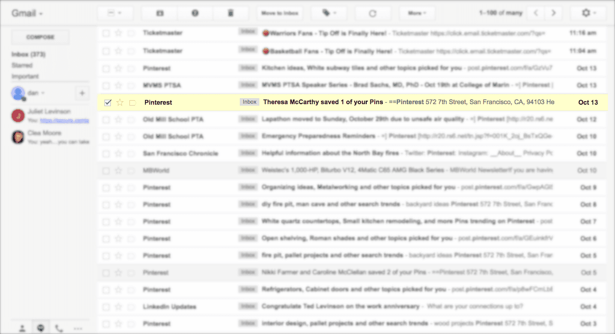Star the San Francisco Chronicle email
The image size is (615, 334).
[x=118, y=153]
